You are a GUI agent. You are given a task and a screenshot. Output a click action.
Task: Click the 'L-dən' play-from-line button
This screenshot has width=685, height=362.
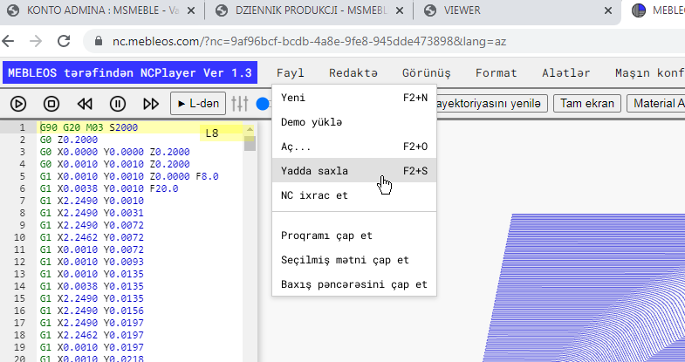coord(198,104)
